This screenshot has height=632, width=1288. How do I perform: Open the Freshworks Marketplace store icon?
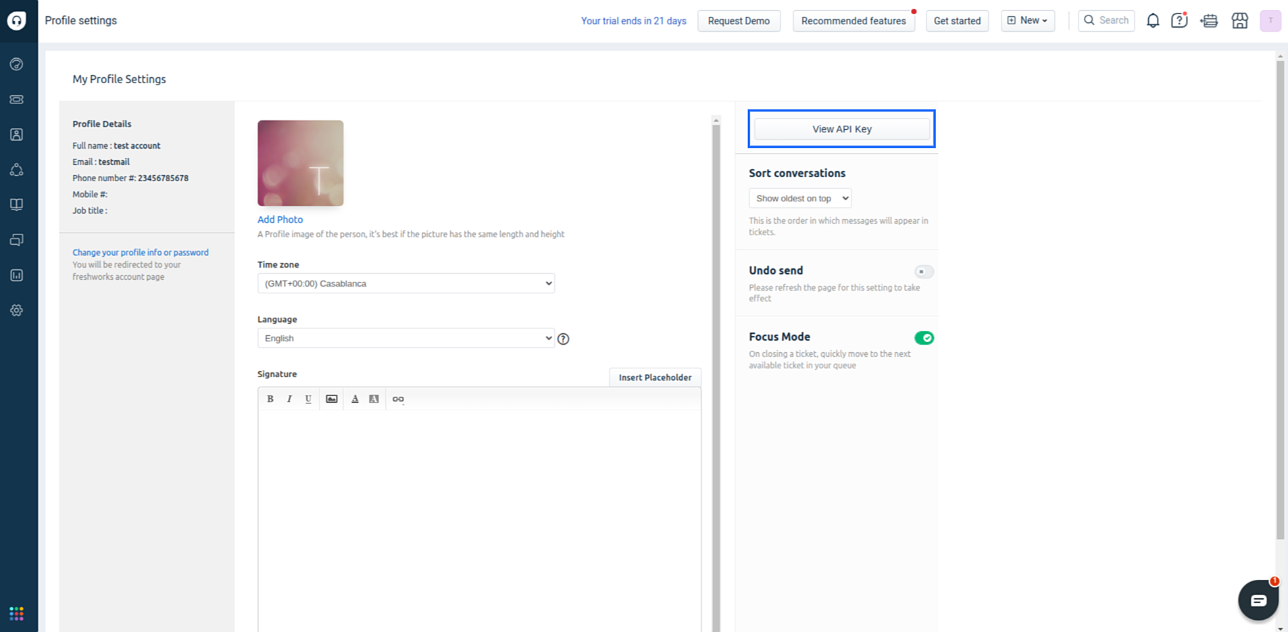coord(1239,20)
